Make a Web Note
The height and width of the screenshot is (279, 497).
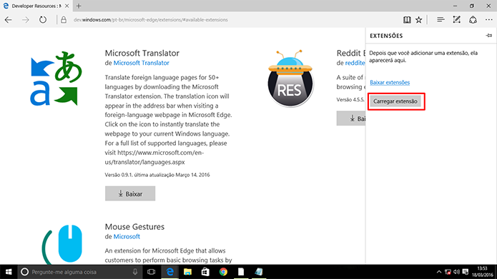pyautogui.click(x=456, y=20)
